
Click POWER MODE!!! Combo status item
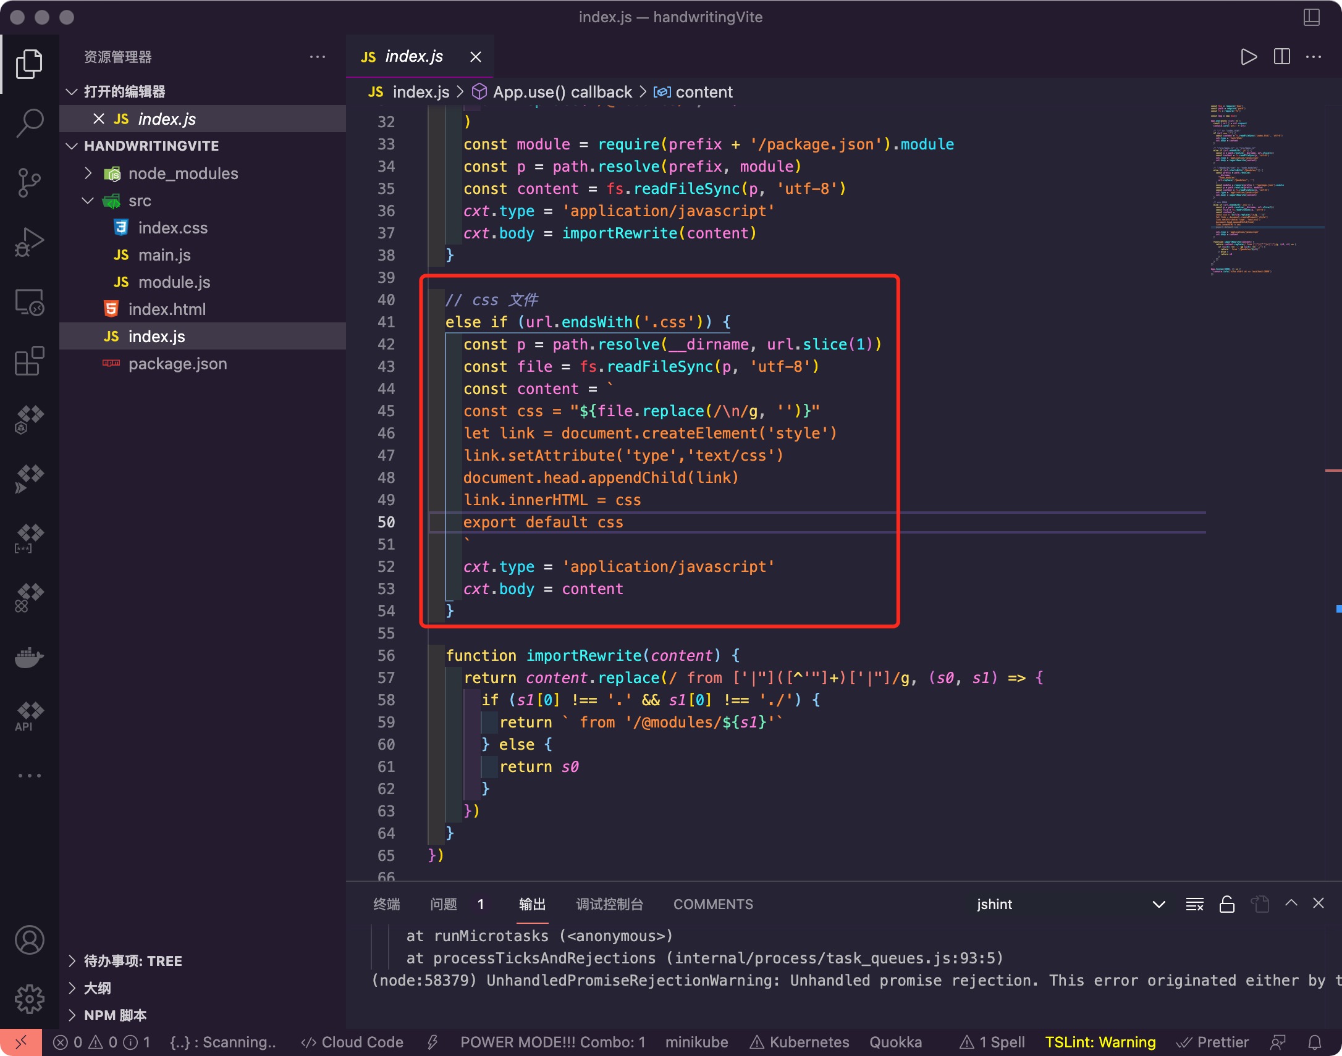coord(552,1042)
